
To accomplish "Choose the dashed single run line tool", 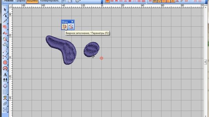I will pos(5,51).
